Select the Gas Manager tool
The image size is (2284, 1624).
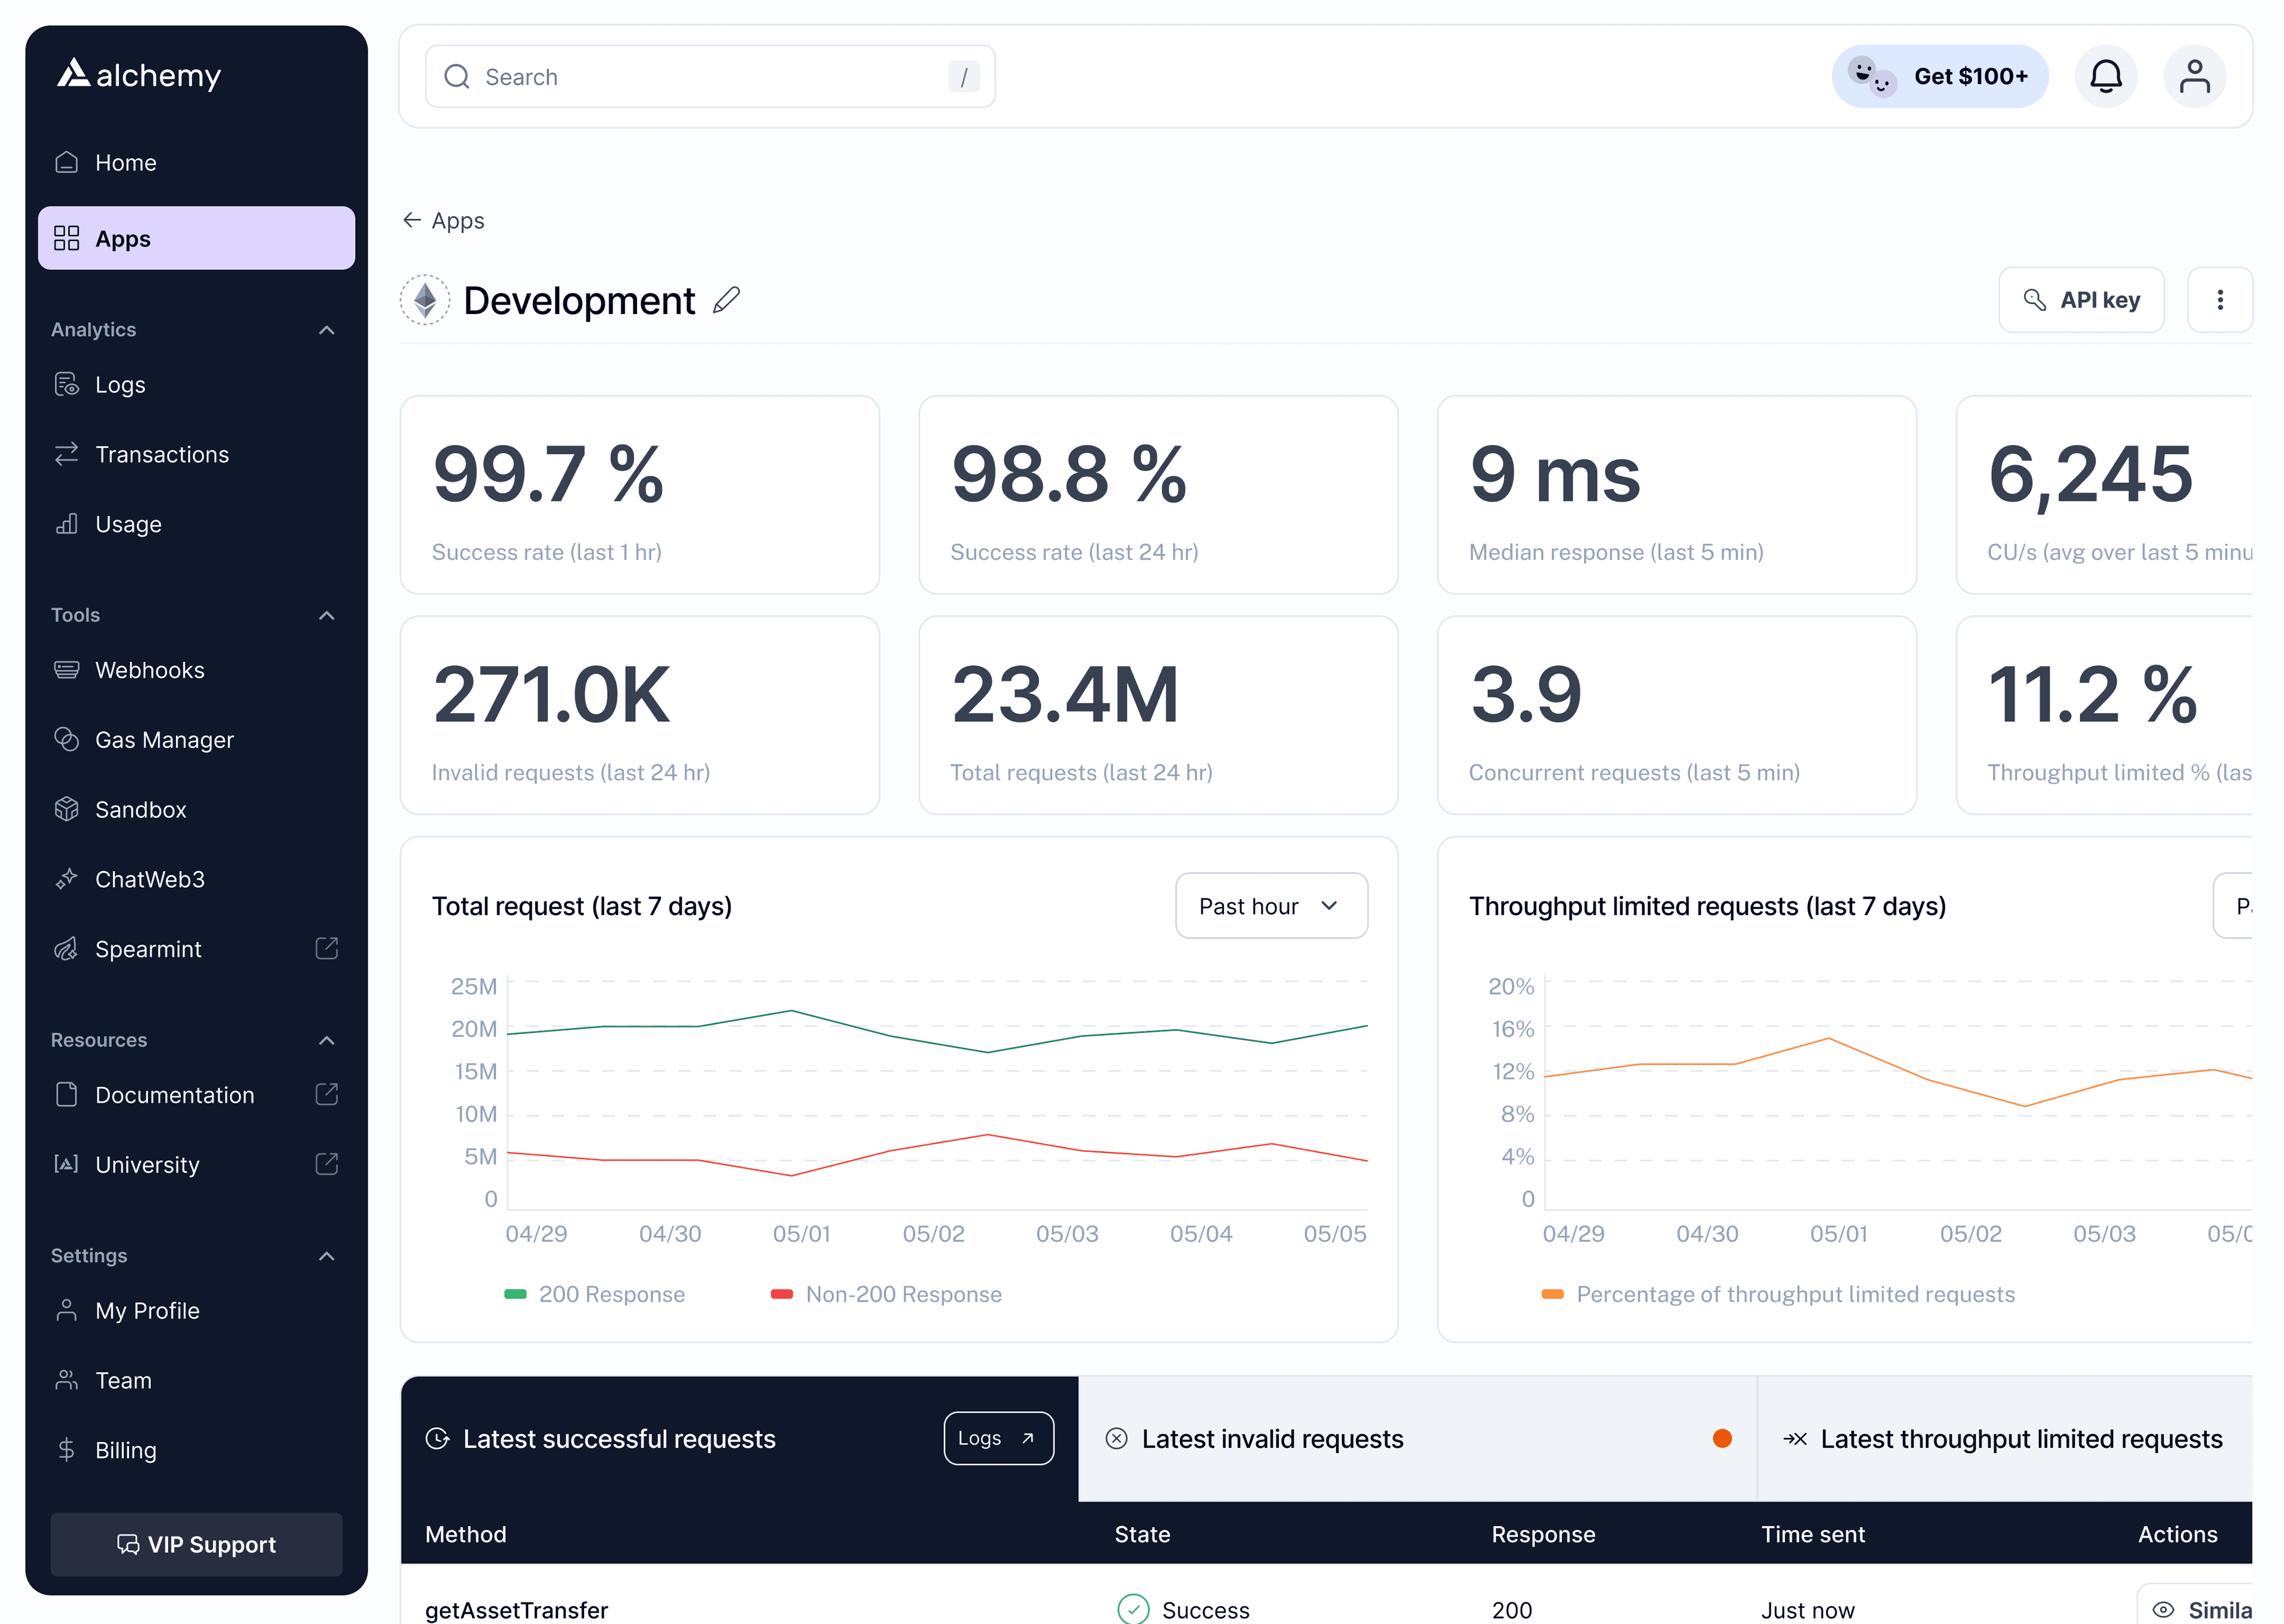[163, 740]
